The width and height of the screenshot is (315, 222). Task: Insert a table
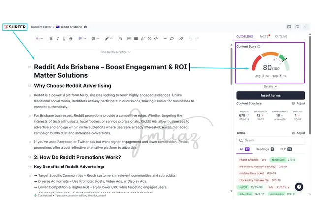[136, 39]
